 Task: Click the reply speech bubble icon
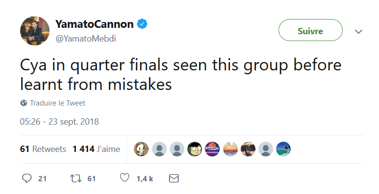click(26, 178)
